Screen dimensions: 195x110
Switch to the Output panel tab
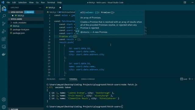point(62,79)
